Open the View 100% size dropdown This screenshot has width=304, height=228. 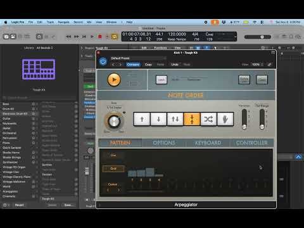point(258,65)
